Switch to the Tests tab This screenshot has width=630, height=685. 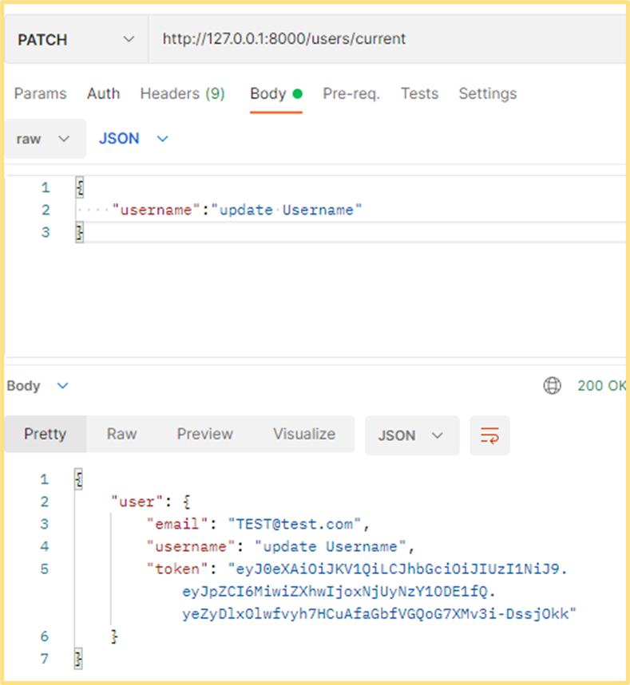point(419,93)
